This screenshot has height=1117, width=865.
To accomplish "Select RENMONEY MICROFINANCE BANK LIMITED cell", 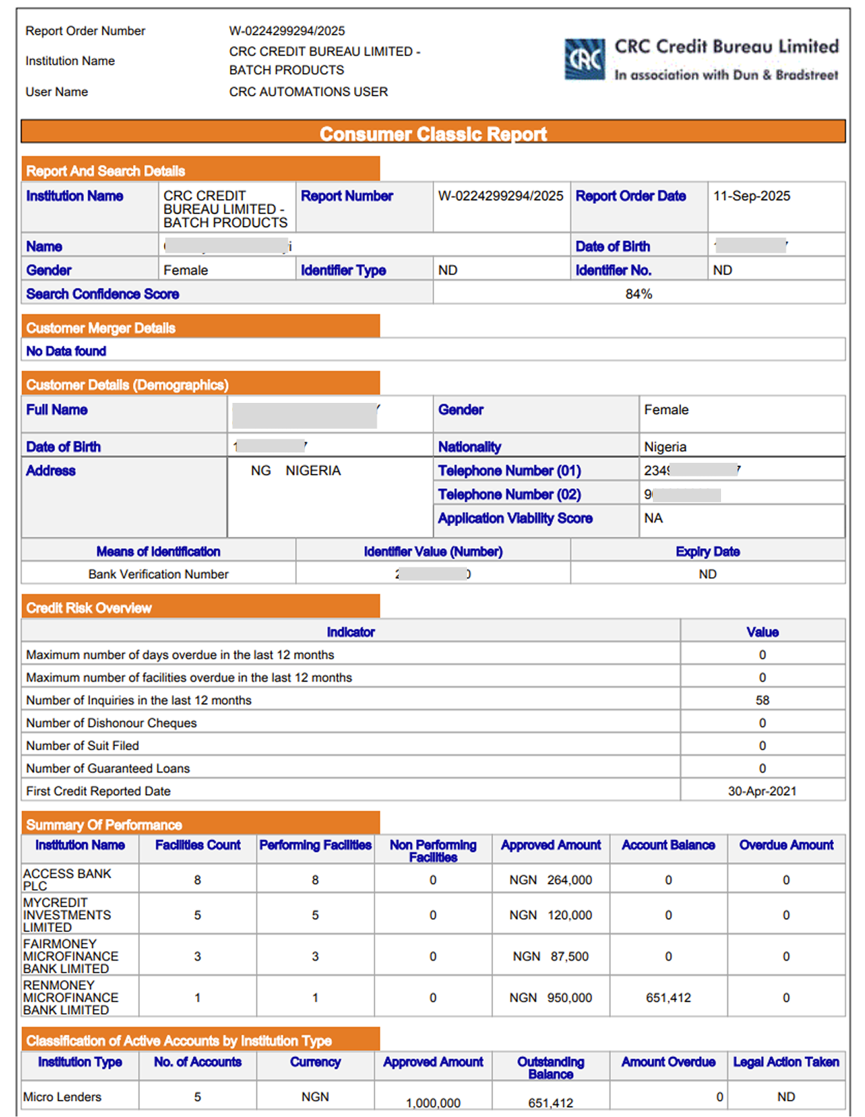I will (x=70, y=997).
